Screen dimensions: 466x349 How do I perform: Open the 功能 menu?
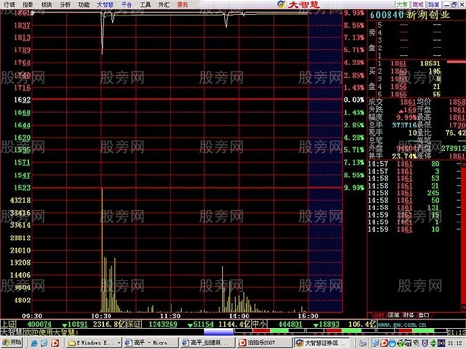[x=83, y=4]
